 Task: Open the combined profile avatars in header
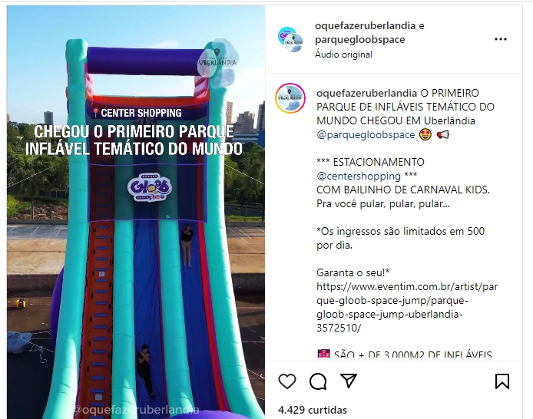click(x=290, y=39)
